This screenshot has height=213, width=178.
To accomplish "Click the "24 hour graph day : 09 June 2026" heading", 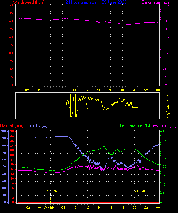I will click(96, 2).
